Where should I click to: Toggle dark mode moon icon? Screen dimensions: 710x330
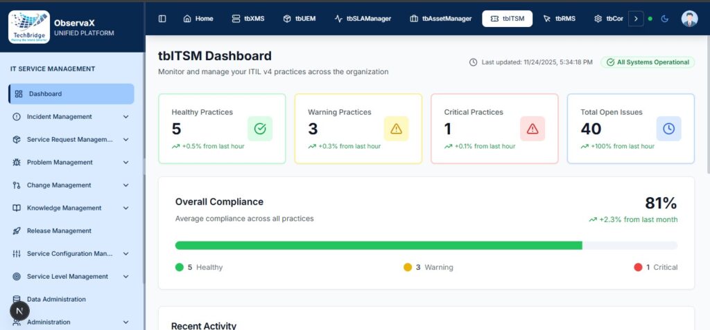coord(664,19)
